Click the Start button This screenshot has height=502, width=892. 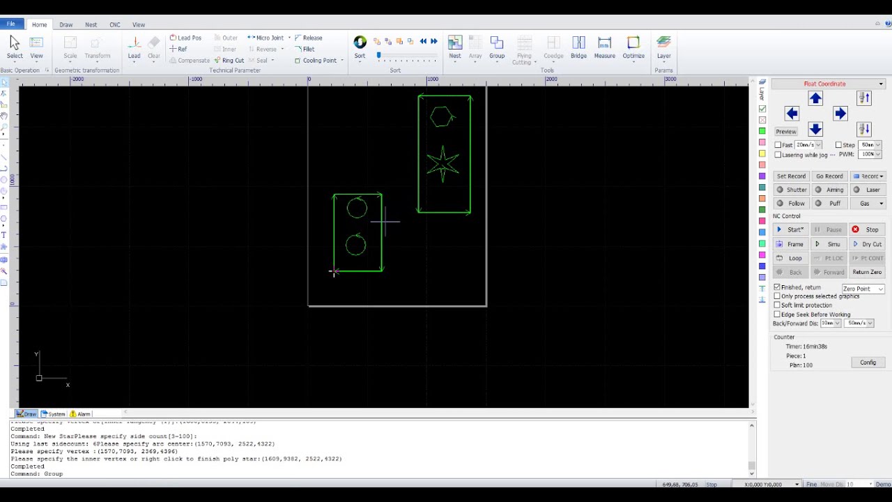pyautogui.click(x=791, y=229)
